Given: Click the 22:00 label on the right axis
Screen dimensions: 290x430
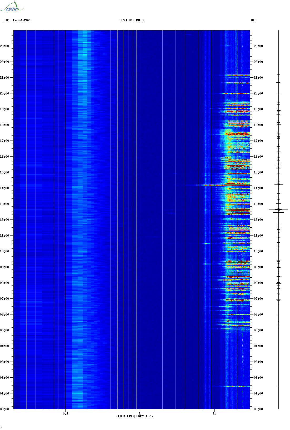Looking at the screenshot, I should [258, 62].
